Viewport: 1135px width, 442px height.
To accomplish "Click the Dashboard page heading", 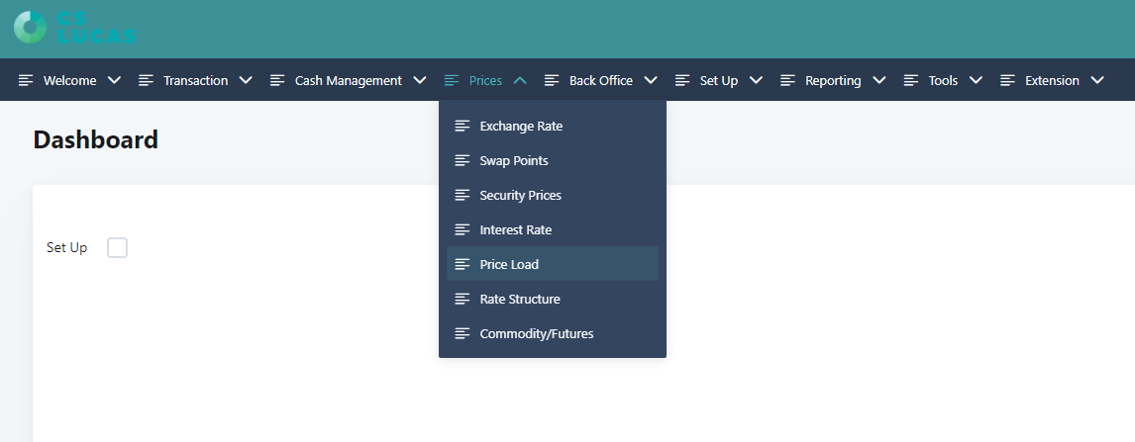I will (96, 140).
